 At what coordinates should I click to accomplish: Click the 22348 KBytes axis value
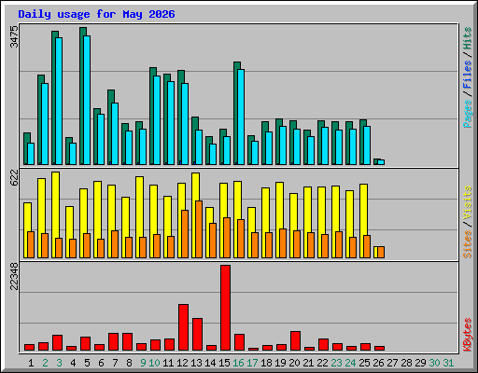pyautogui.click(x=14, y=276)
